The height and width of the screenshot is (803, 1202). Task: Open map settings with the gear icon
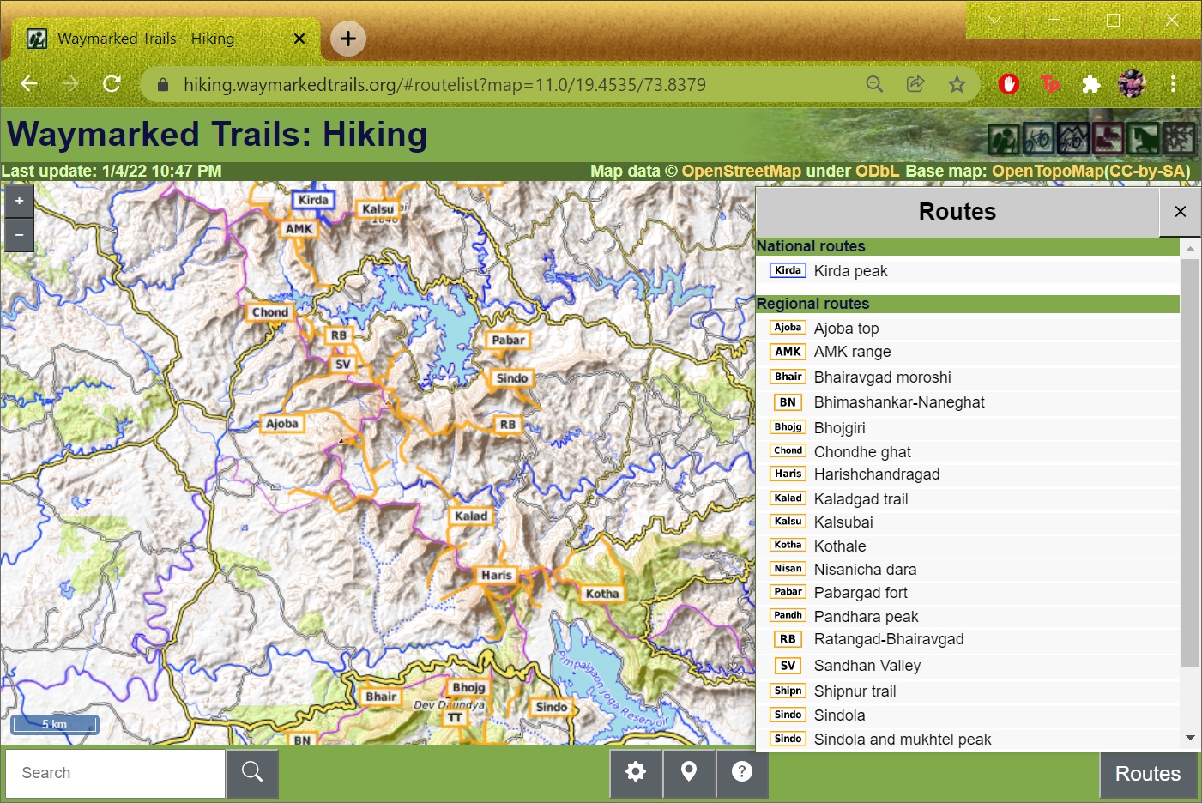[636, 773]
